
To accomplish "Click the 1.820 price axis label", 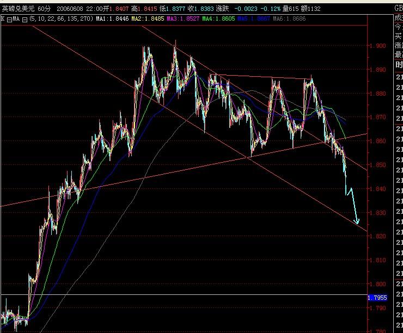I will [378, 237].
